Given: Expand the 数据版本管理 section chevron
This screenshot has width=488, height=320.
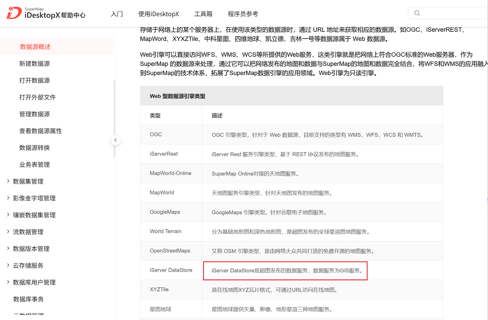Looking at the screenshot, I should 8,249.
